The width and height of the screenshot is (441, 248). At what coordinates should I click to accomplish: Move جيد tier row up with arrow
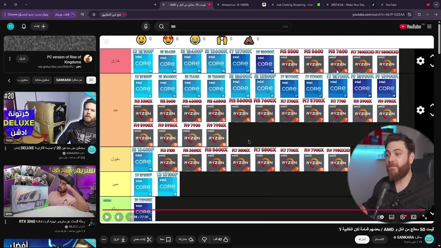(432, 105)
